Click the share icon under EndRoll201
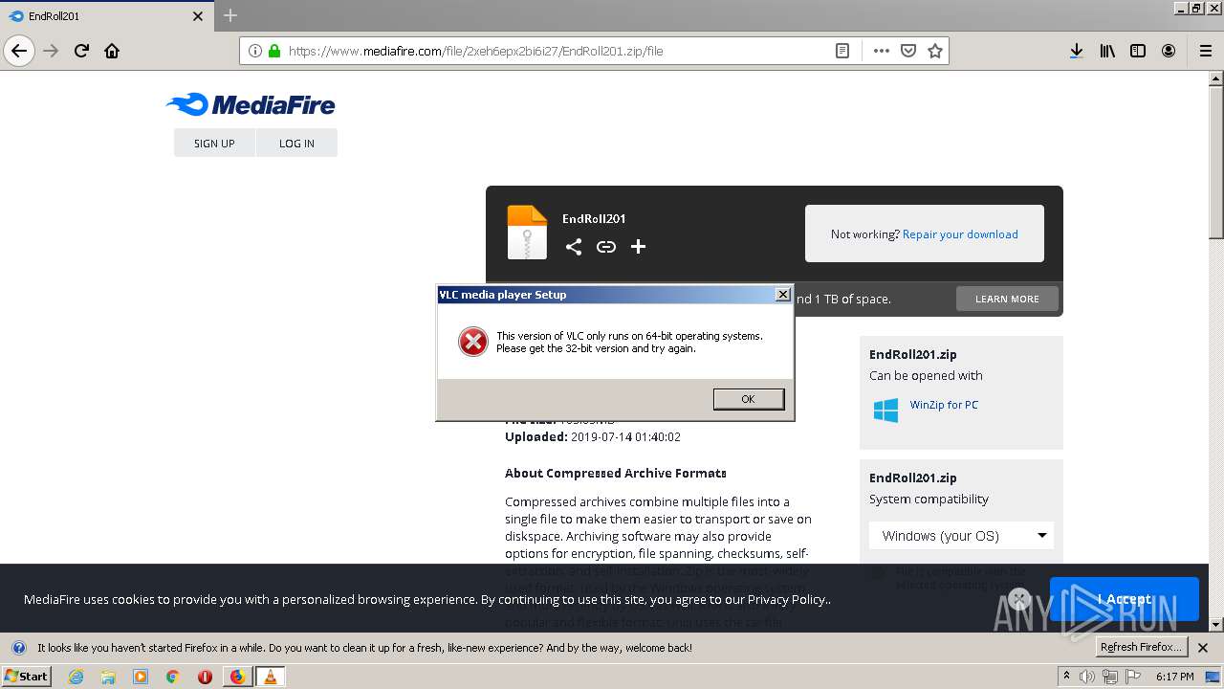Viewport: 1224px width, 689px height. [x=574, y=247]
